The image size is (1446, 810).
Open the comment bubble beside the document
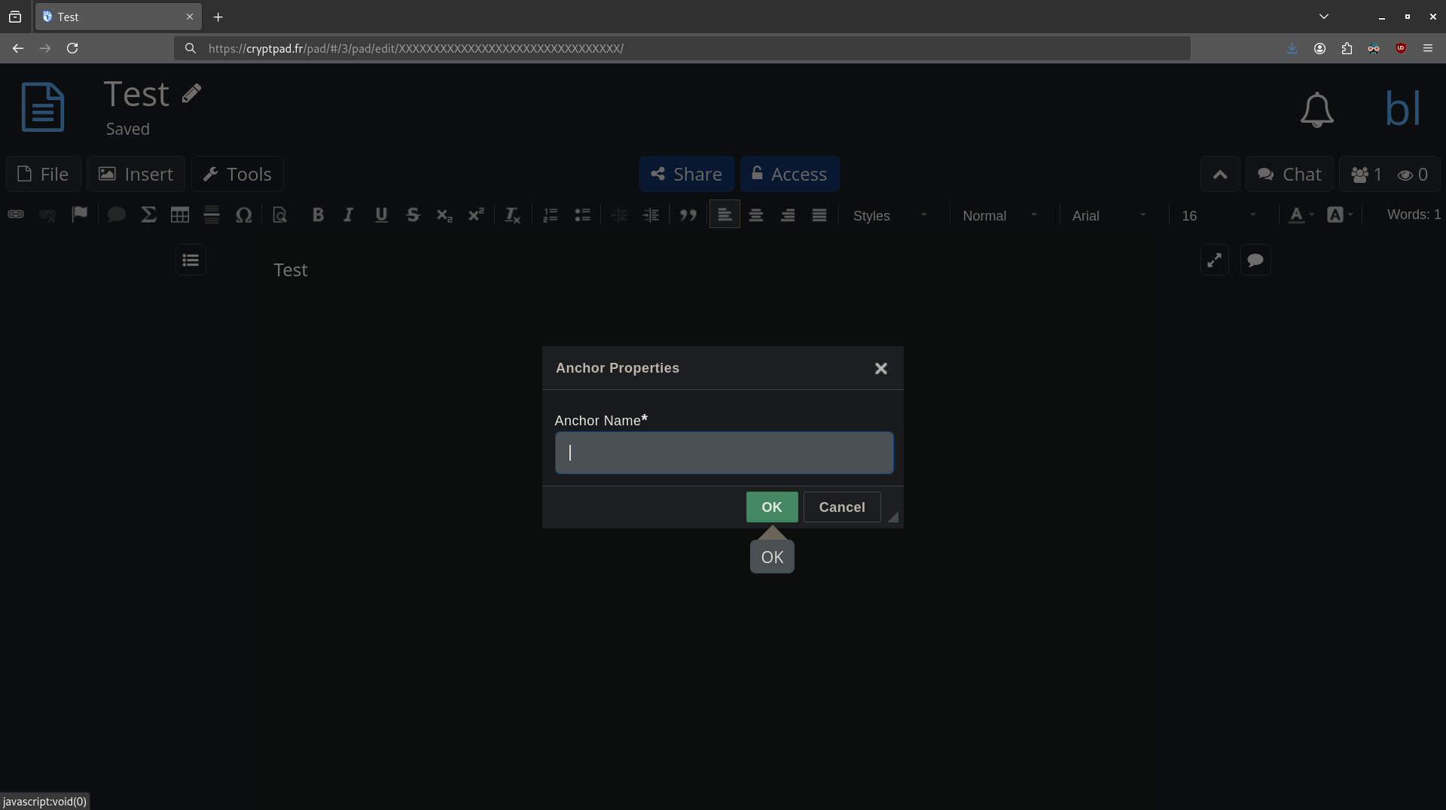click(x=1255, y=260)
